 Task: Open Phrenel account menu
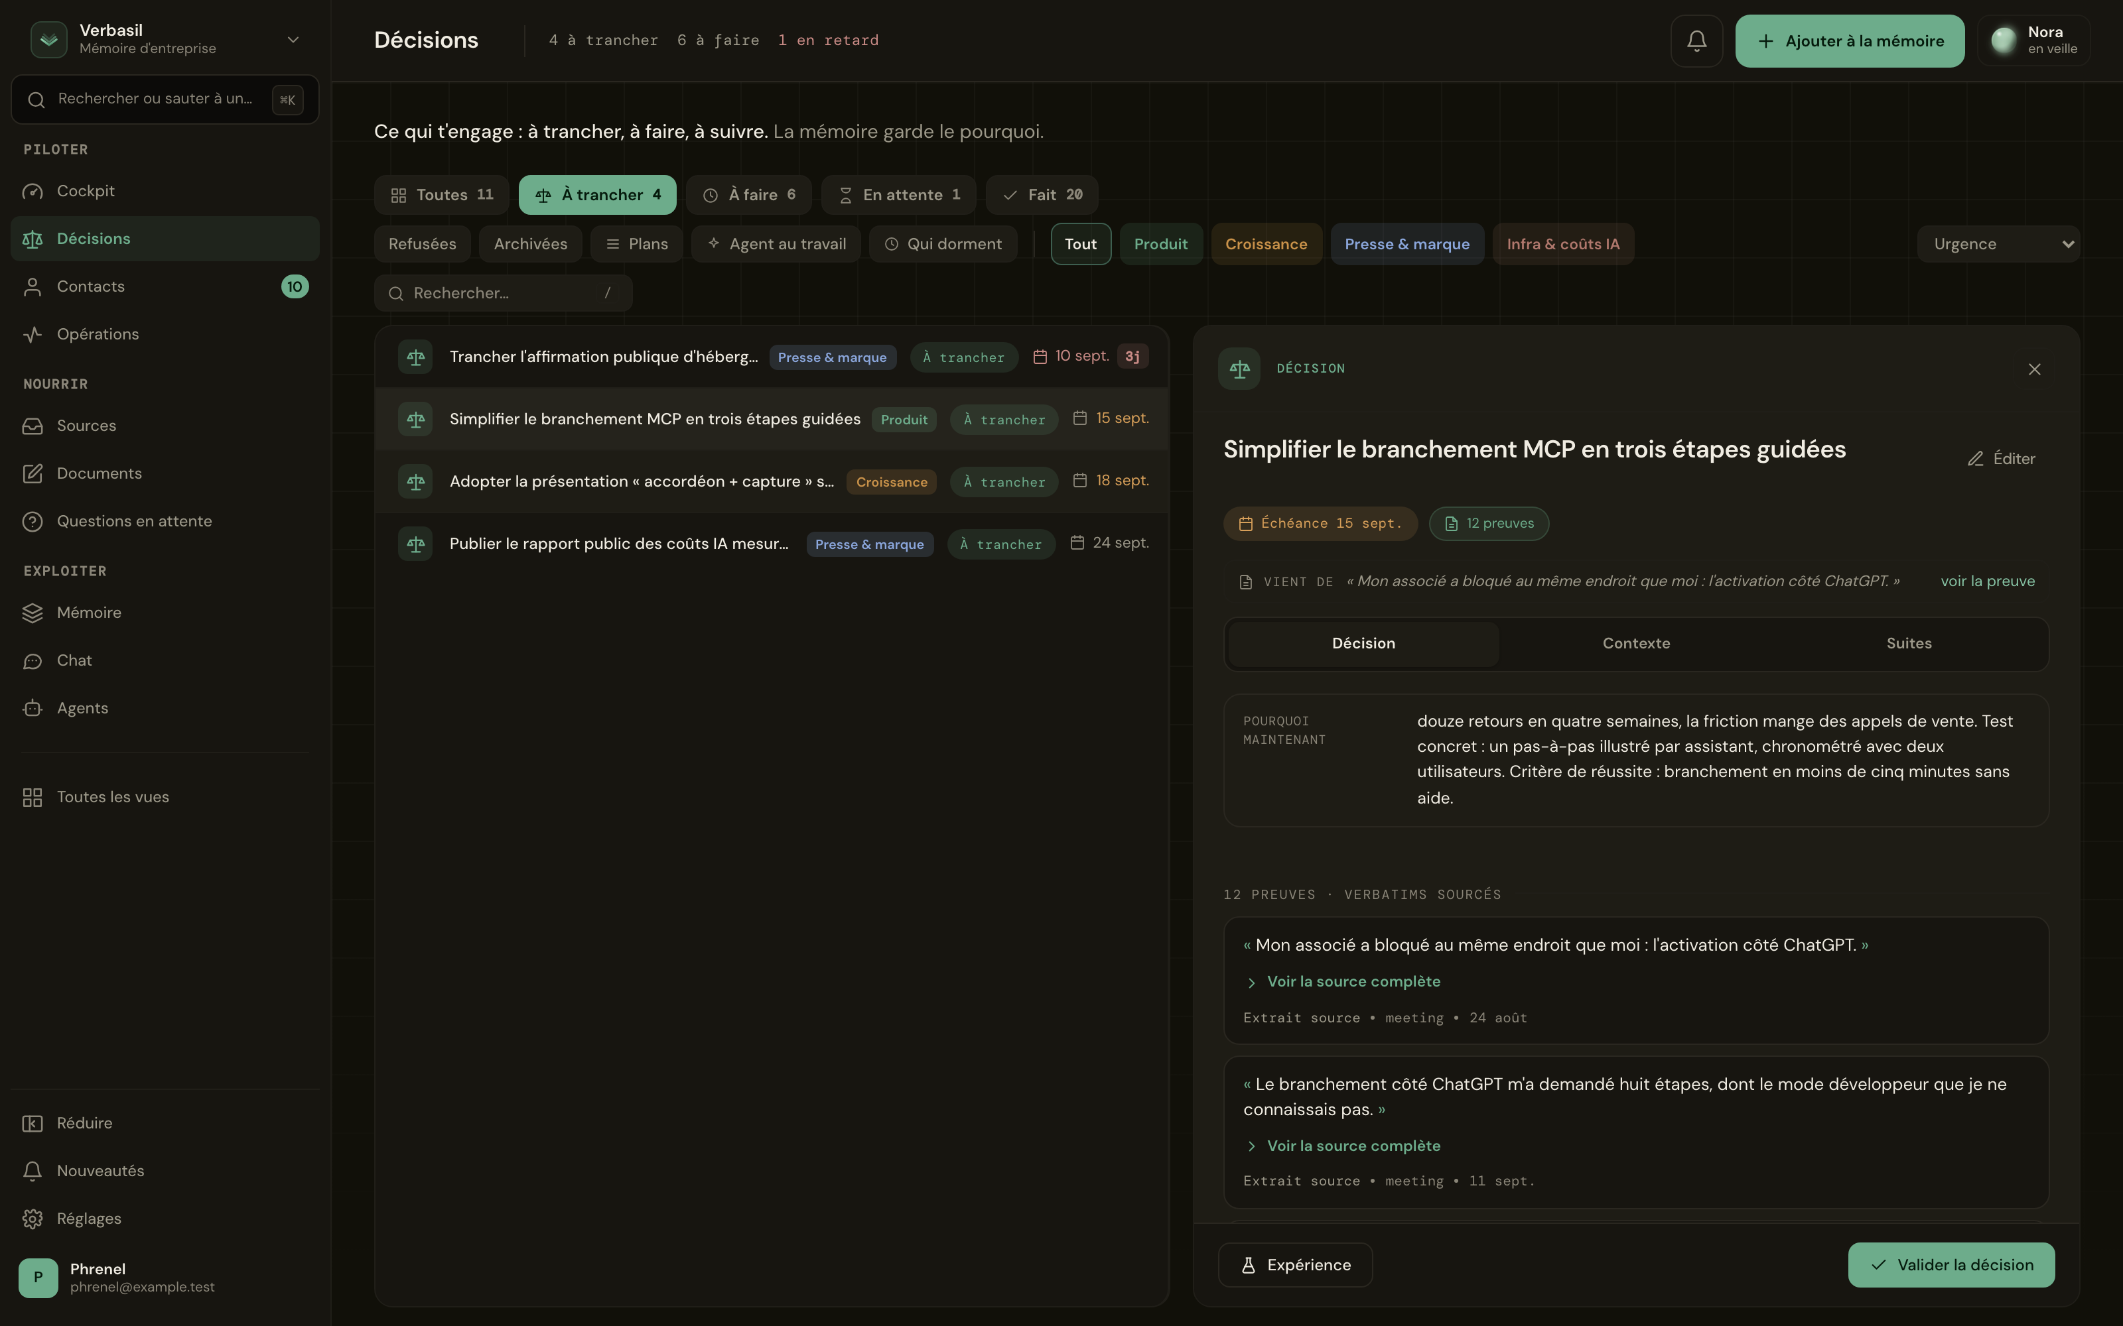coord(165,1278)
